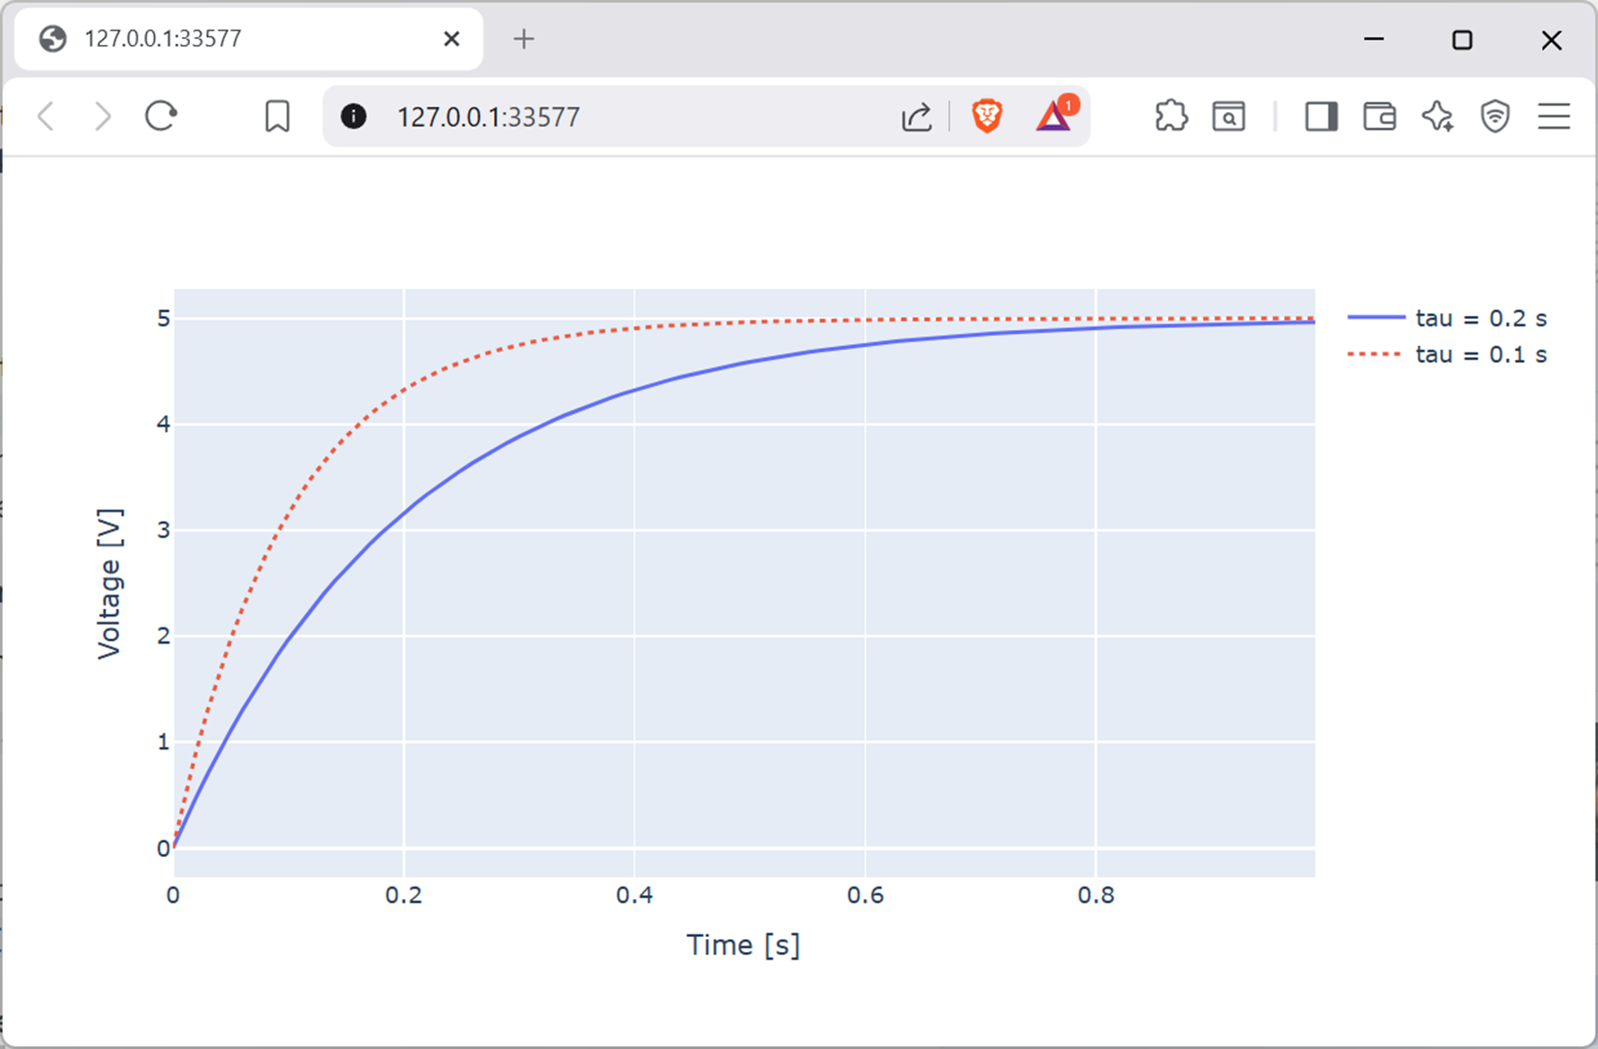The image size is (1598, 1049).
Task: Open Brave Rewards triangle icon
Action: click(1054, 117)
